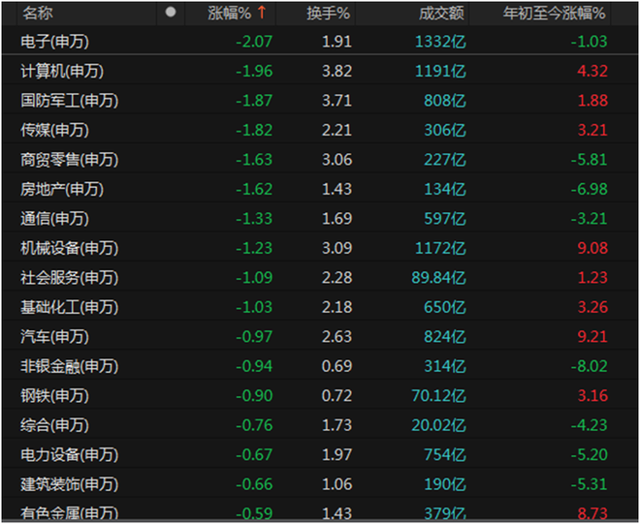This screenshot has width=640, height=524.
Task: Click the -4.23 year-to-date value
Action: (x=589, y=426)
